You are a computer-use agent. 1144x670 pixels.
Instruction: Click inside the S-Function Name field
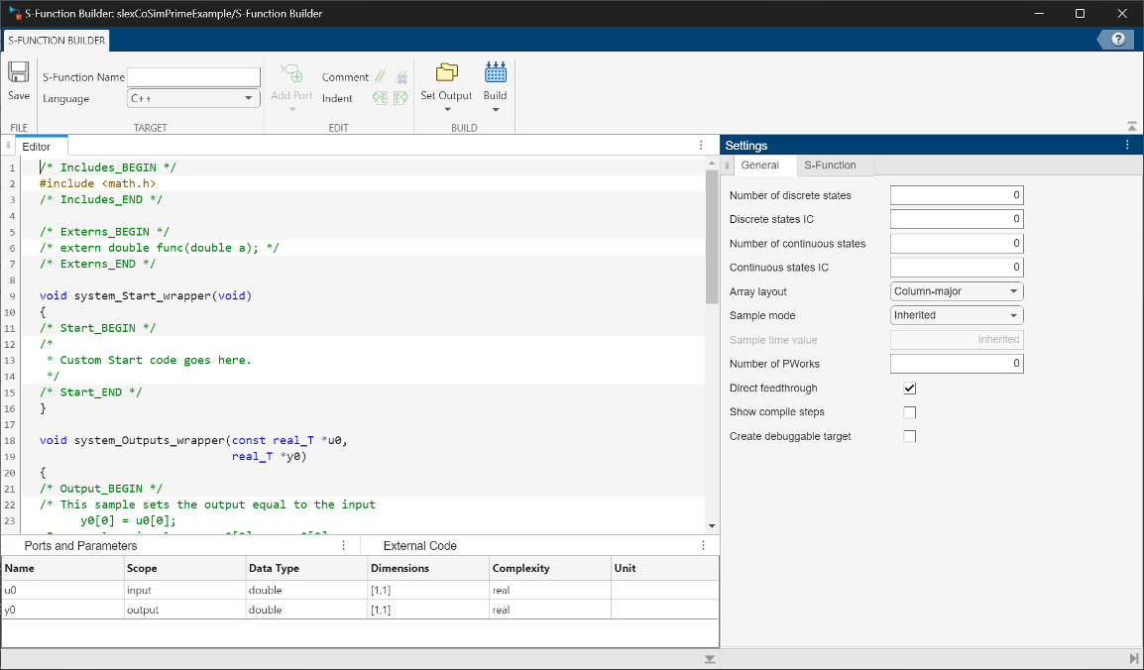(193, 76)
